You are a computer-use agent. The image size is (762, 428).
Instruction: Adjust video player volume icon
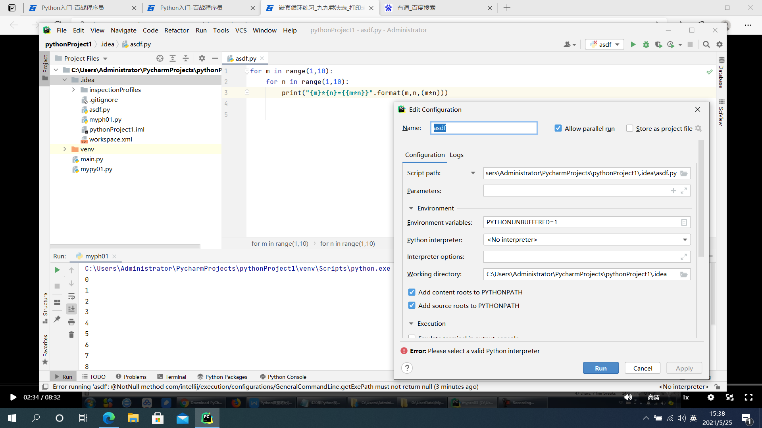tap(628, 397)
